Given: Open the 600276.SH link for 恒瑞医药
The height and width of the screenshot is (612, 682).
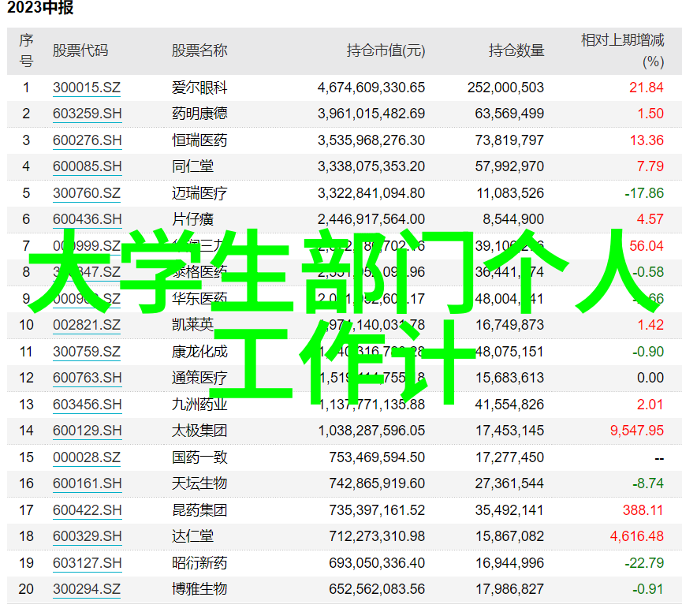Looking at the screenshot, I should 88,140.
